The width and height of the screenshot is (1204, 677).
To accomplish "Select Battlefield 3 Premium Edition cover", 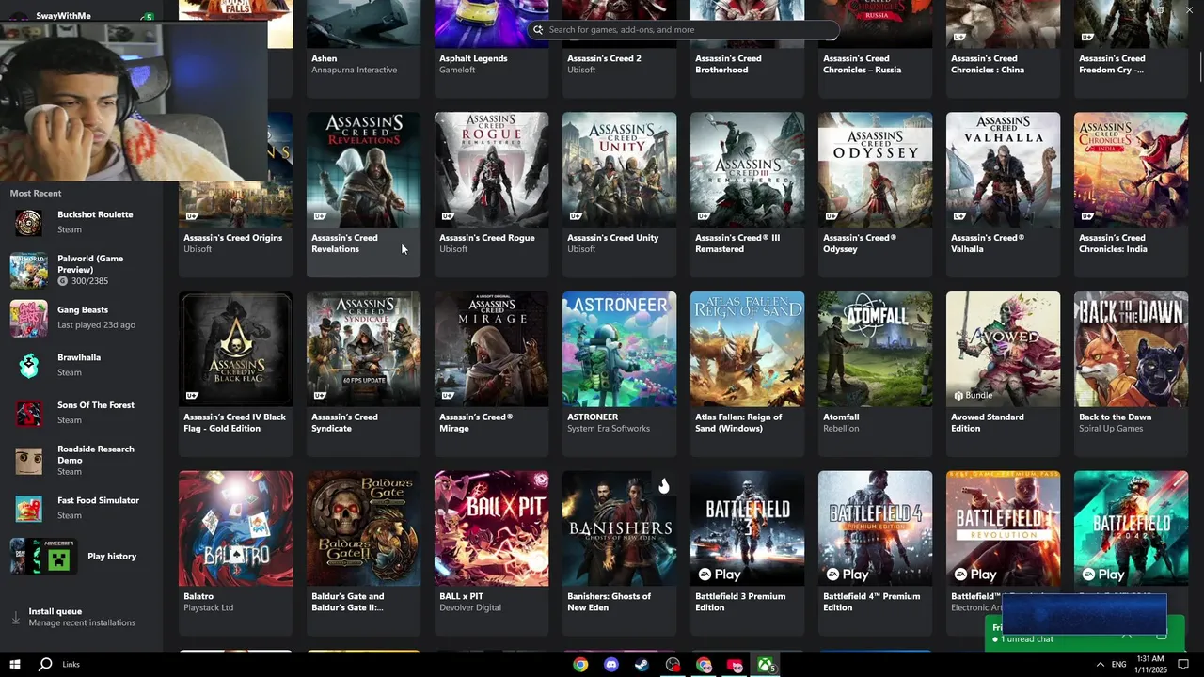I will 747,528.
